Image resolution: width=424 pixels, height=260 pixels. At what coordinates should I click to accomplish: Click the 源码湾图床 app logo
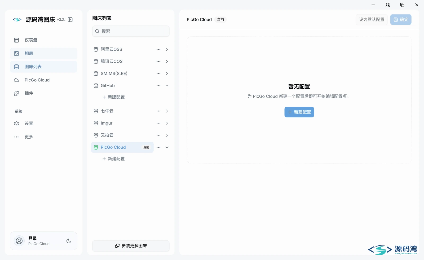(17, 20)
